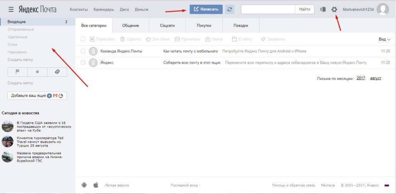The height and width of the screenshot is (194, 396).
Task: Filter by attachments paperclip icon
Action: (x=57, y=72)
